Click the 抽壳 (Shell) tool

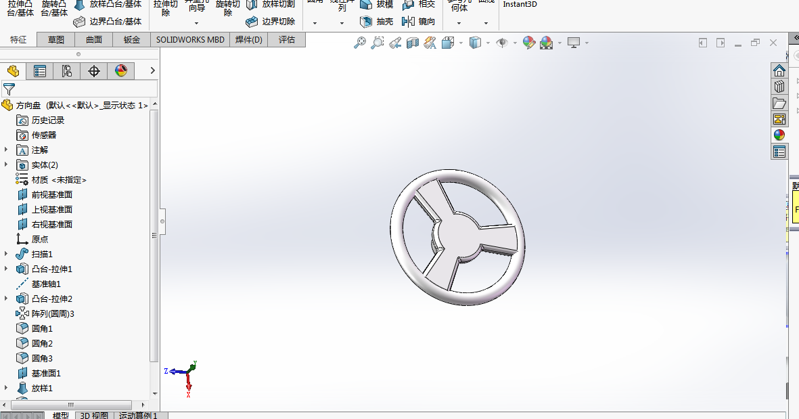(381, 21)
